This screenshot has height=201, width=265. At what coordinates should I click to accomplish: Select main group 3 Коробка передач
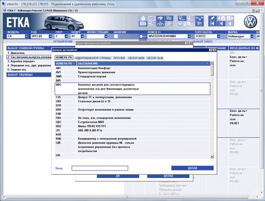pyautogui.click(x=29, y=61)
